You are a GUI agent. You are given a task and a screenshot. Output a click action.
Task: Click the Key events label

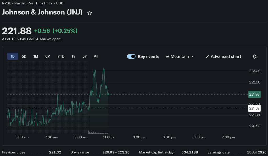pos(148,56)
